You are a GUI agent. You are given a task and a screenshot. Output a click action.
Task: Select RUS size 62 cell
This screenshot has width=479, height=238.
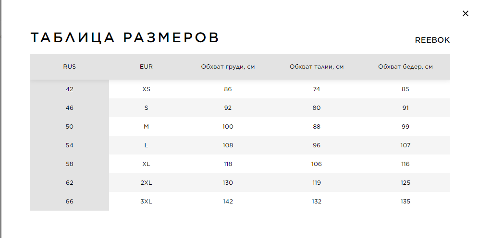[70, 182]
